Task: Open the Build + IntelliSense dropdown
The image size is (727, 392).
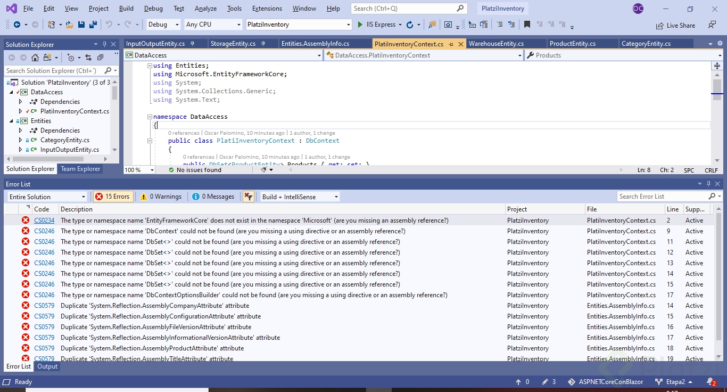Action: pyautogui.click(x=300, y=197)
